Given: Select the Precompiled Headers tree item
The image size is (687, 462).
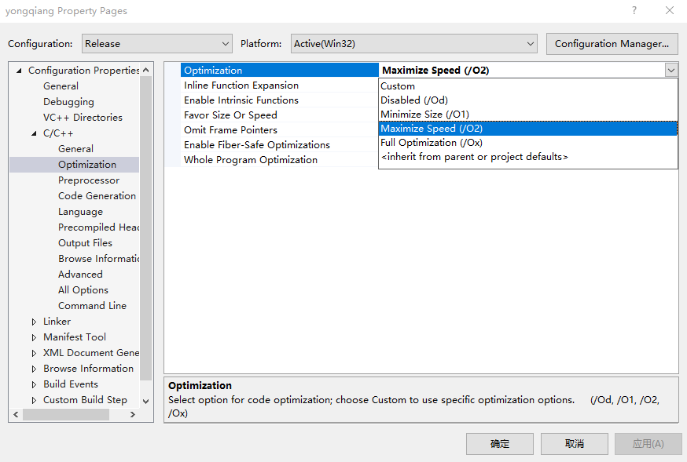Looking at the screenshot, I should pyautogui.click(x=98, y=227).
